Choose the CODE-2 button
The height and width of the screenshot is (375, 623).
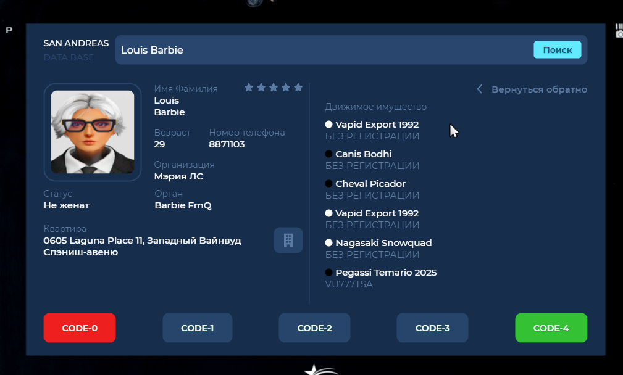tap(314, 328)
